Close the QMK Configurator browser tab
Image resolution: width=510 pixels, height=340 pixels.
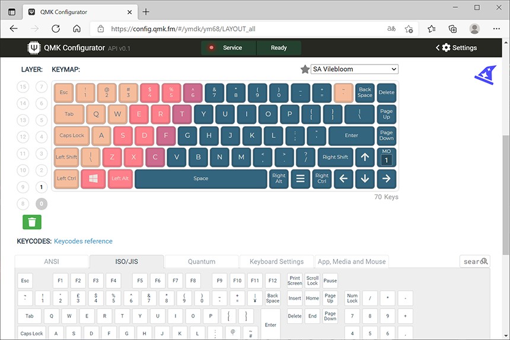[x=129, y=12]
